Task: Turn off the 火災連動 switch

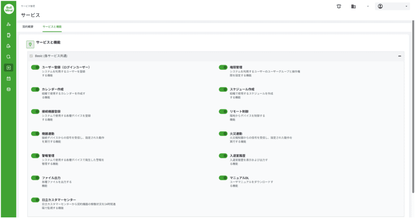Action: 224,134
